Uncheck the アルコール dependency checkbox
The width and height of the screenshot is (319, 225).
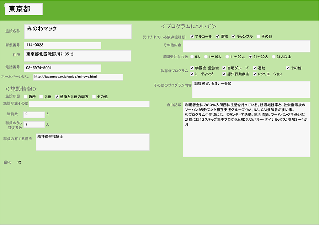point(192,37)
